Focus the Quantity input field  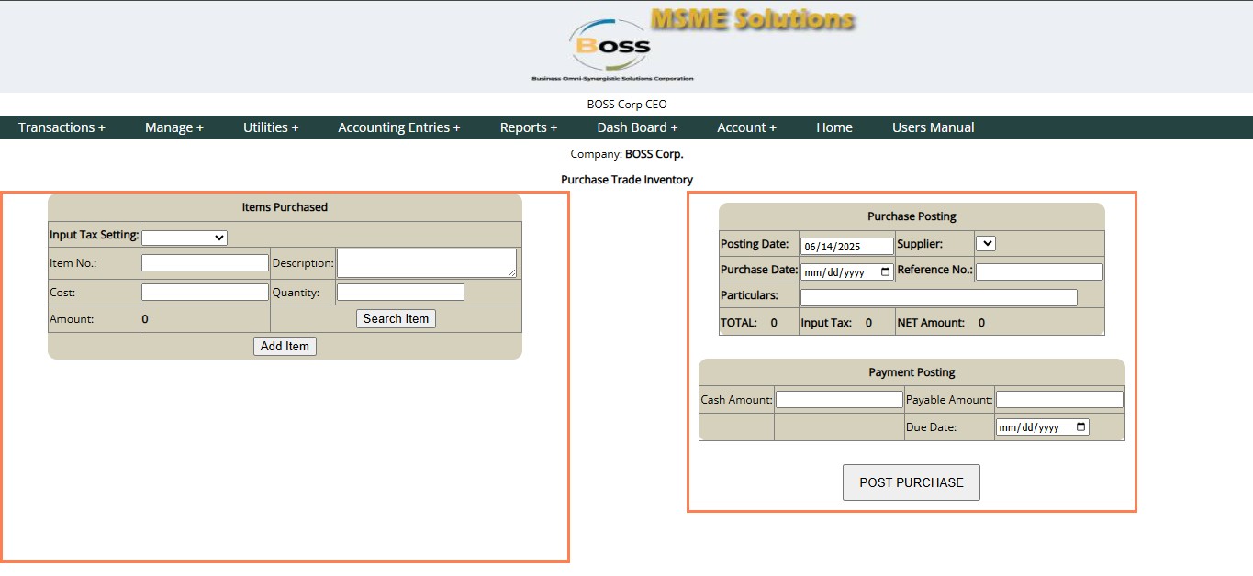[400, 293]
